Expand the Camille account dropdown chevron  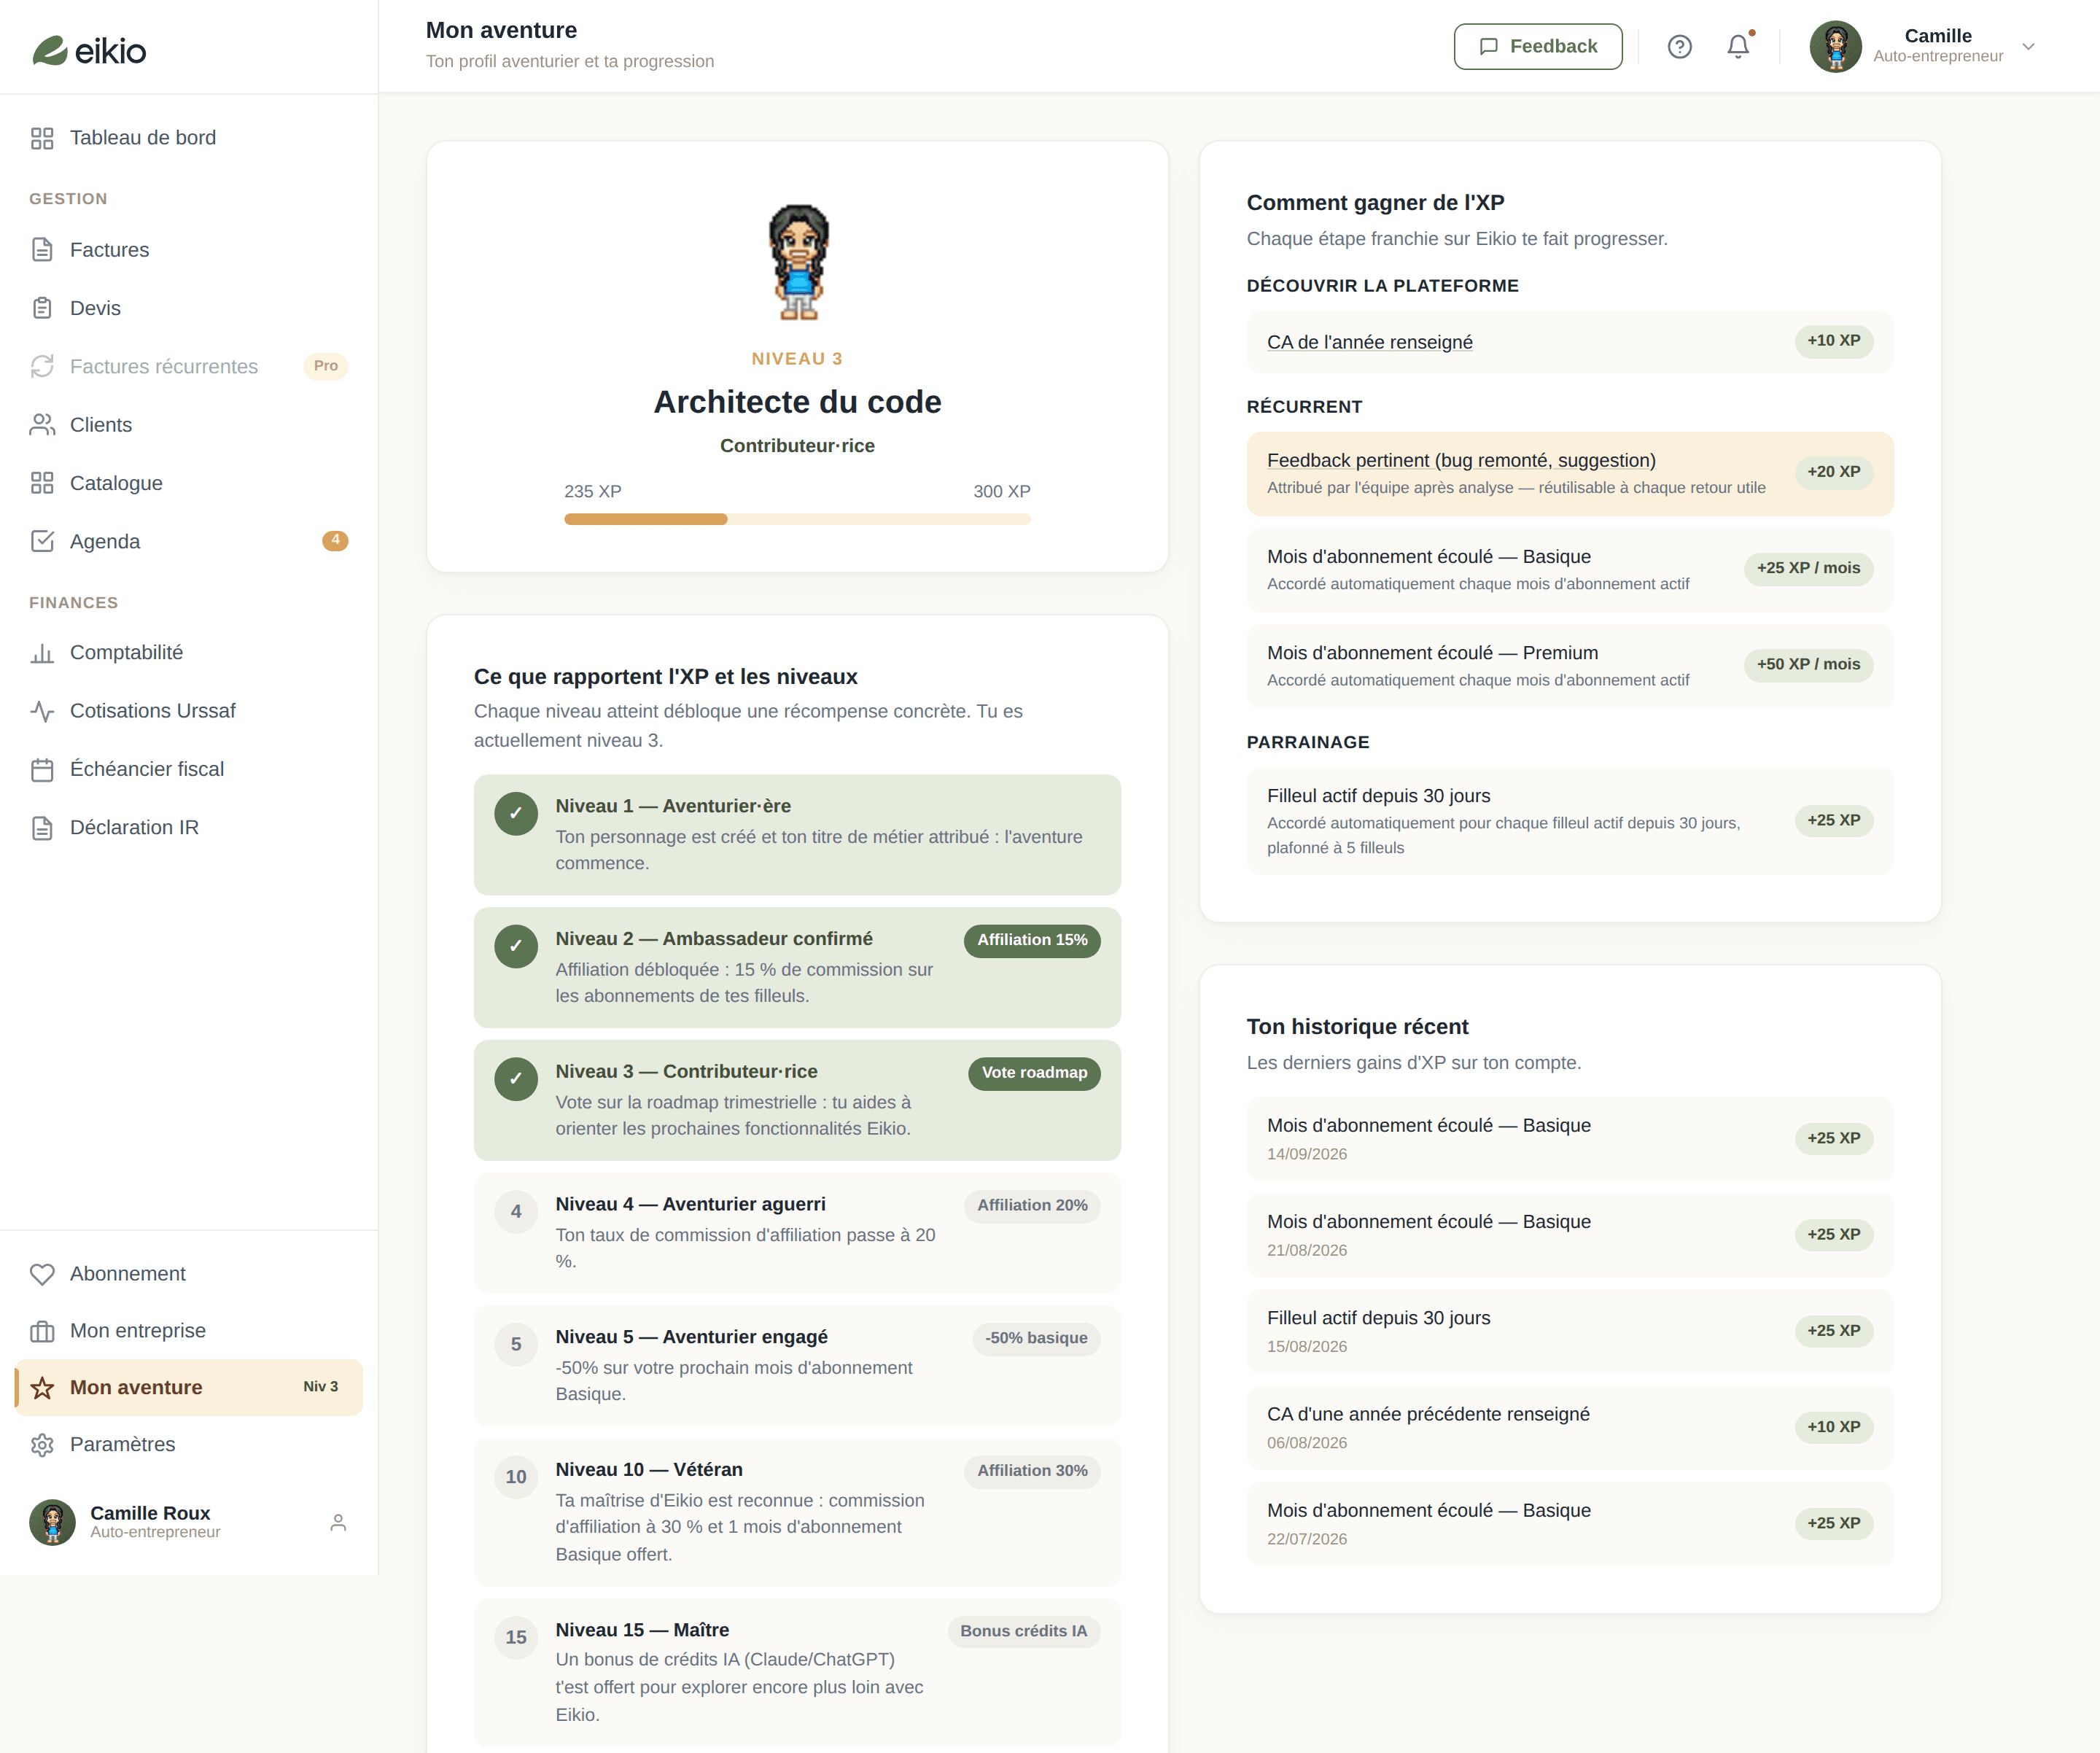(2028, 47)
